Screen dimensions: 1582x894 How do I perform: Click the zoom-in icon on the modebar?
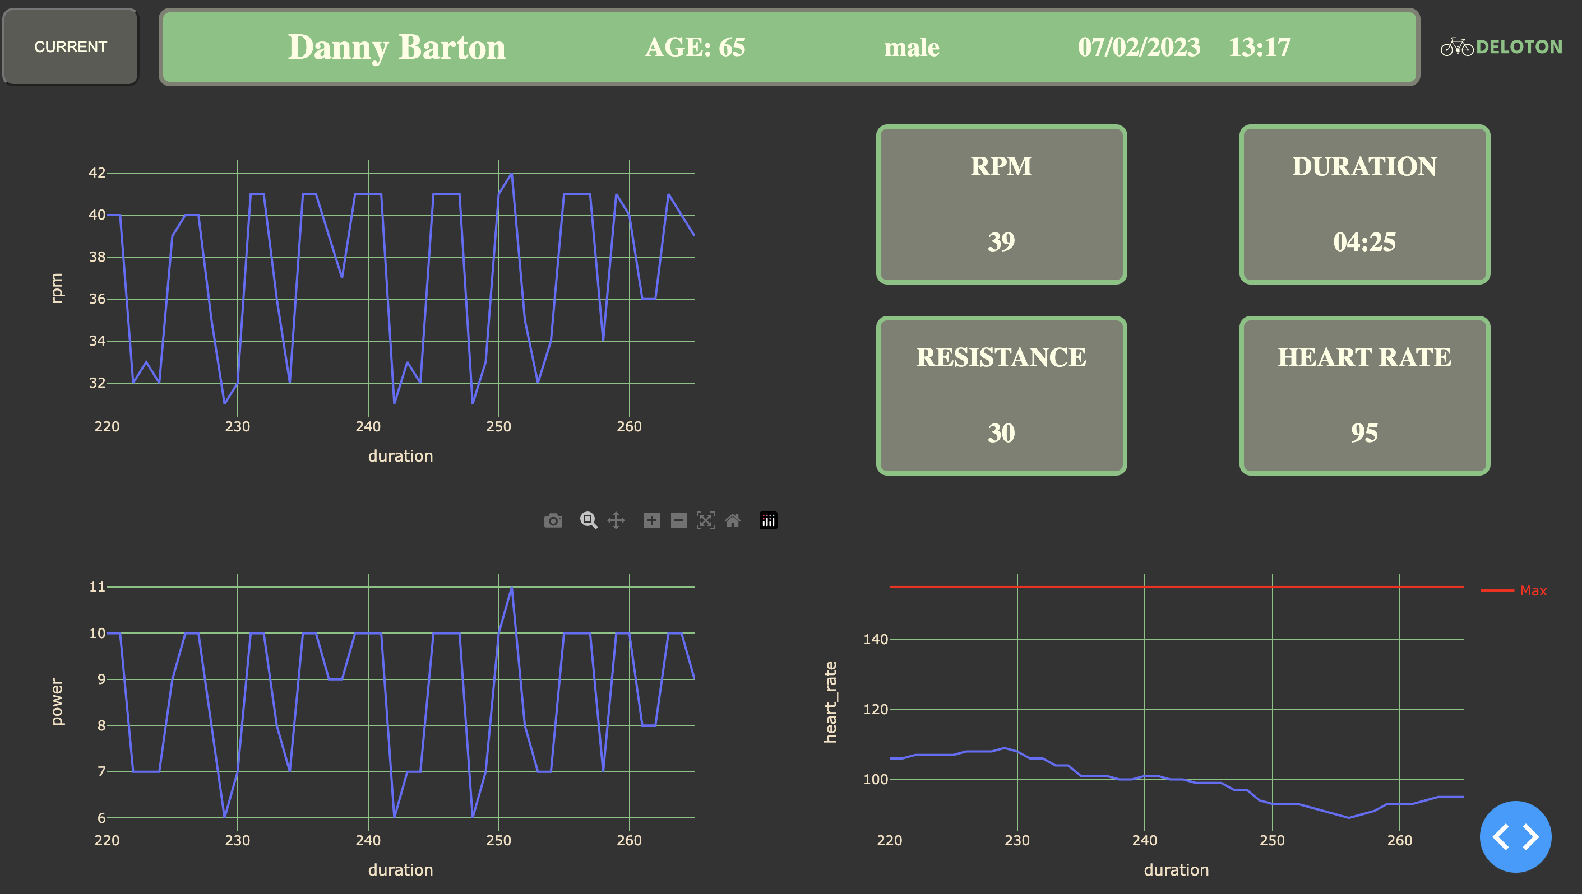[651, 520]
